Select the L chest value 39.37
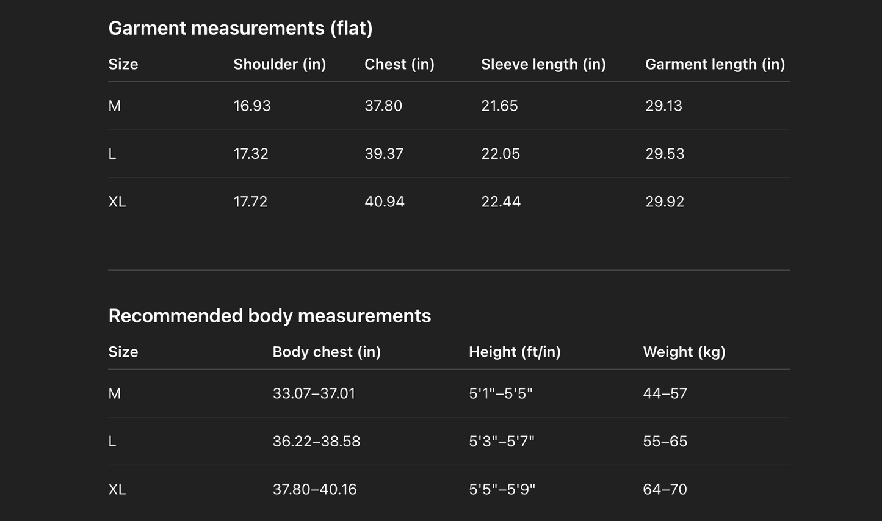 click(x=384, y=153)
